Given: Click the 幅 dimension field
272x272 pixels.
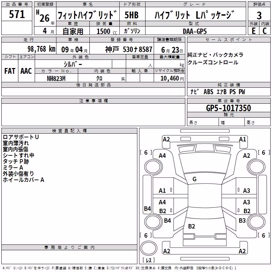Looking at the screenshot, I should point(232,122).
